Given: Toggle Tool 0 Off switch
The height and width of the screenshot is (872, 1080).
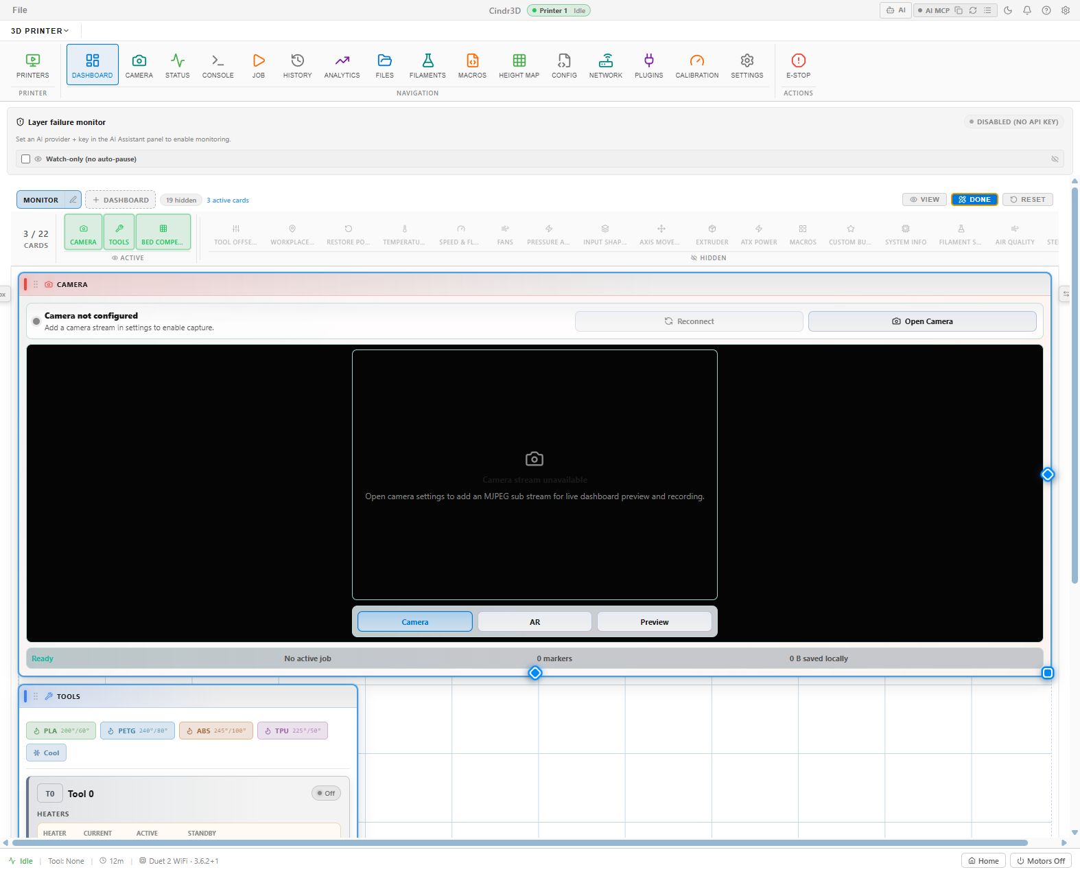Looking at the screenshot, I should pyautogui.click(x=326, y=793).
